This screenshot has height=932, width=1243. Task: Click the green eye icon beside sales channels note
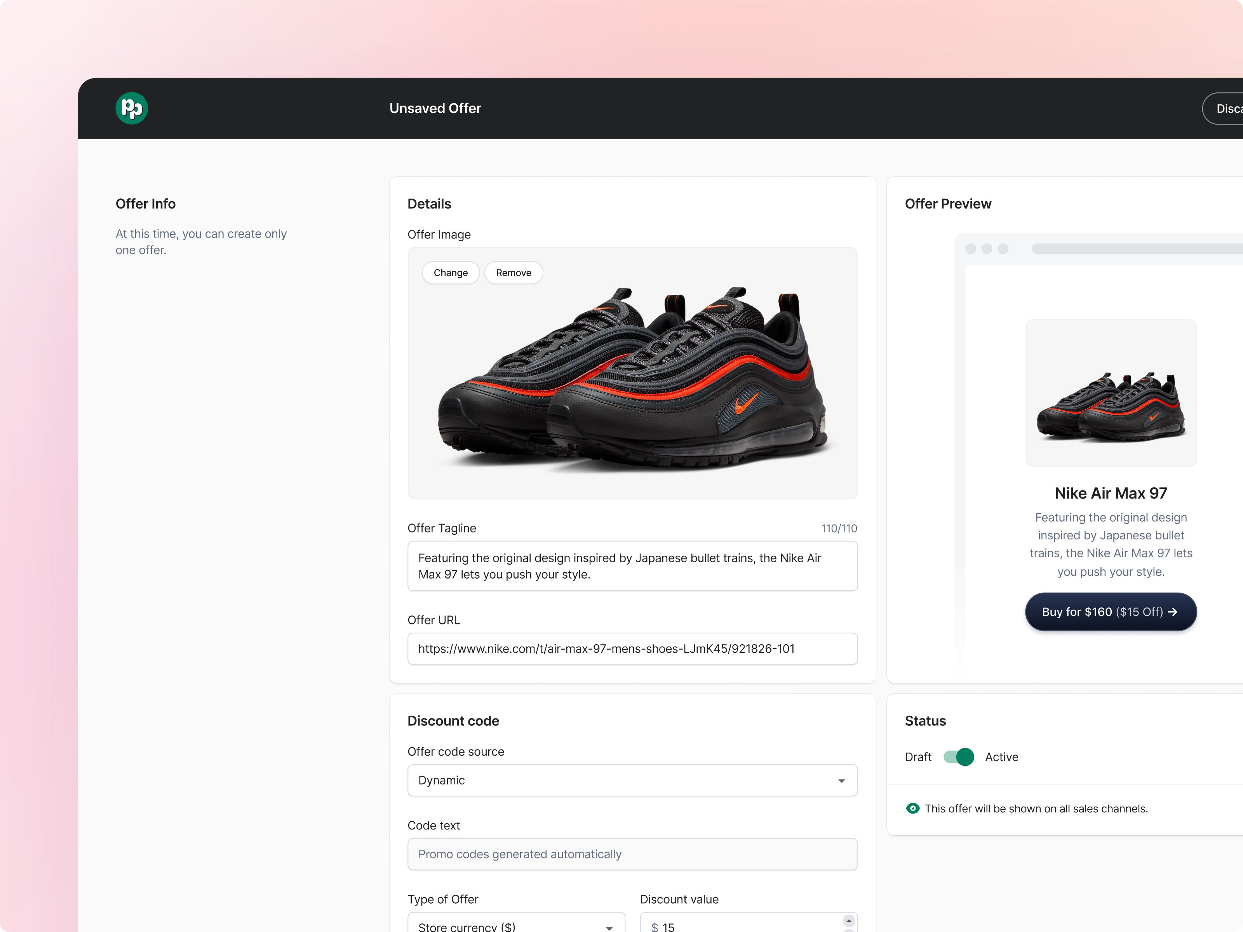tap(913, 809)
